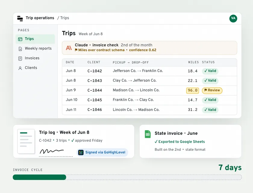Click the invoice cycle progress bar
The height and width of the screenshot is (193, 253).
127,177
